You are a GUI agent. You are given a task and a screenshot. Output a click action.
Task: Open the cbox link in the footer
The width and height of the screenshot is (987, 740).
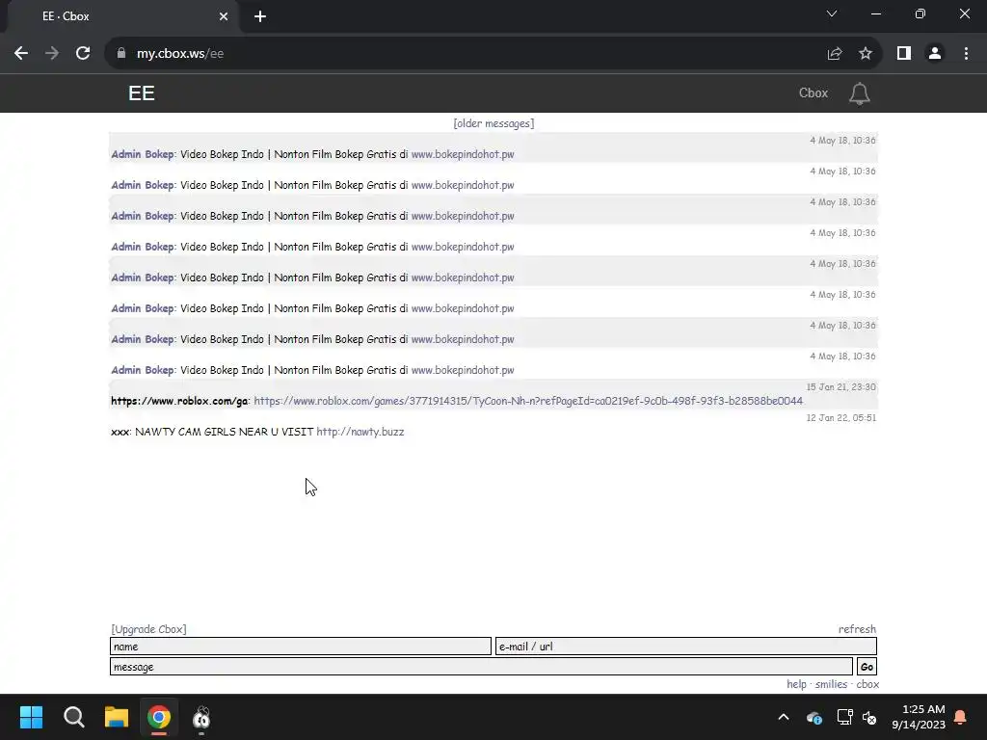point(867,684)
